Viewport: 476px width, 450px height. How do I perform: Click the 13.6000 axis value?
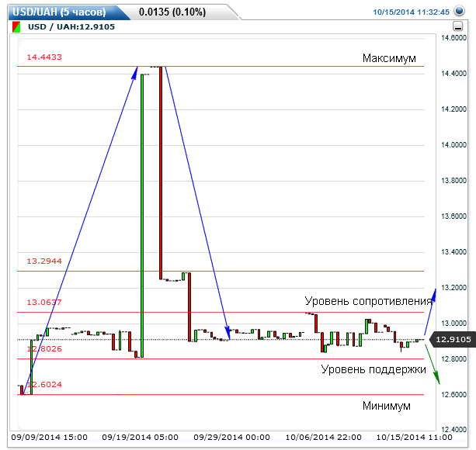[453, 216]
